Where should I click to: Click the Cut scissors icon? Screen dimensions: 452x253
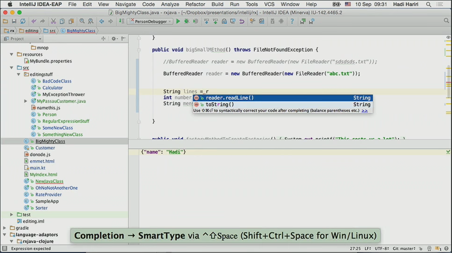pyautogui.click(x=54, y=21)
